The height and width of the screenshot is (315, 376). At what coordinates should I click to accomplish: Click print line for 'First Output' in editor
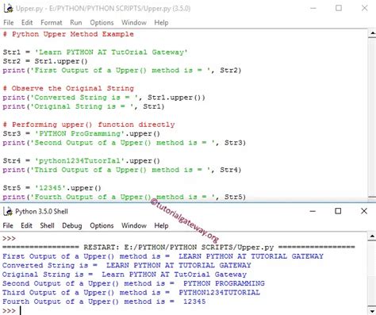pyautogui.click(x=122, y=71)
